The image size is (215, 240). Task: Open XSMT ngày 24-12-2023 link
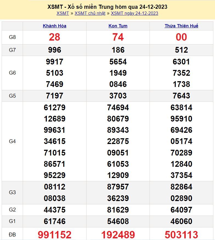[134, 13]
